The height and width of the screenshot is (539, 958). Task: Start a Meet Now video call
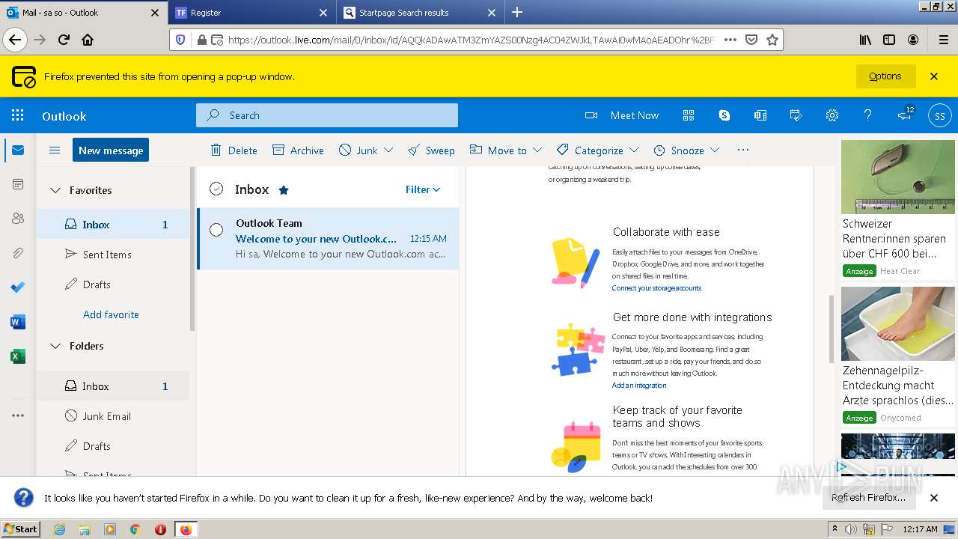pyautogui.click(x=622, y=115)
